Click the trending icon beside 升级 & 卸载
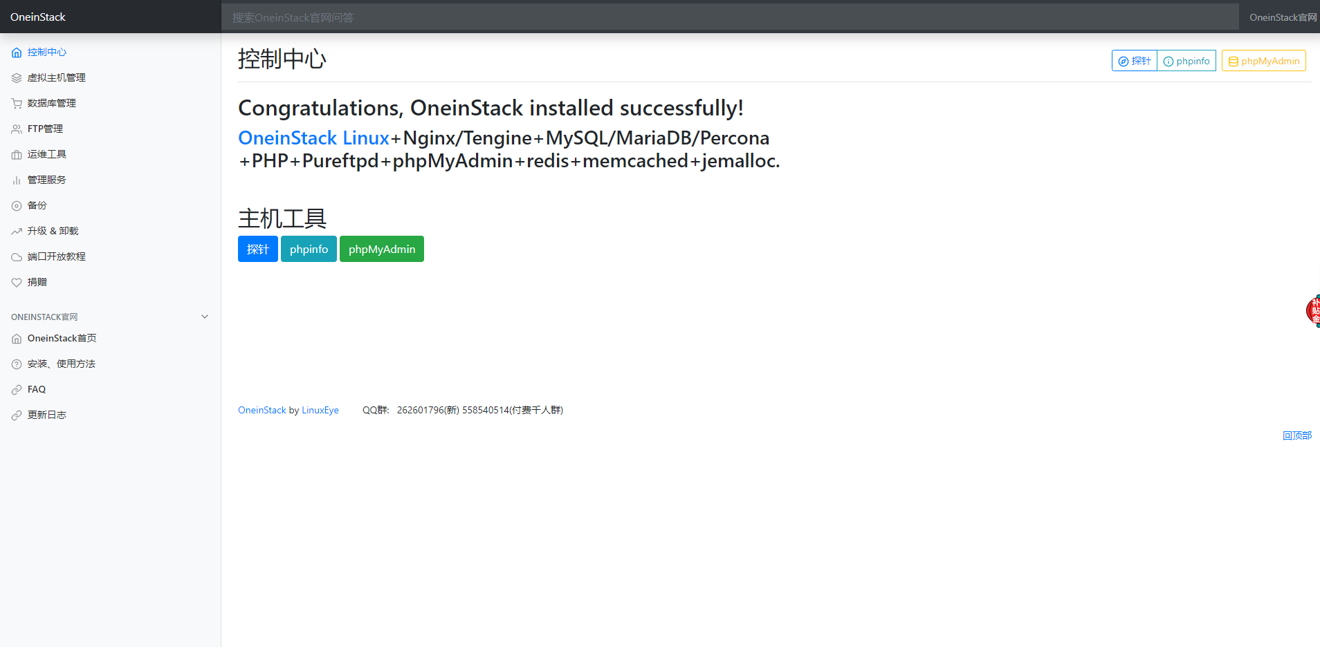Image resolution: width=1320 pixels, height=647 pixels. 17,232
